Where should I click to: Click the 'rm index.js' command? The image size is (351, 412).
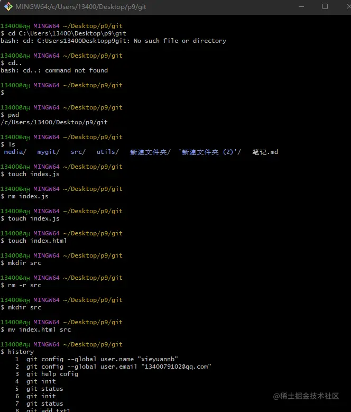tap(24, 196)
